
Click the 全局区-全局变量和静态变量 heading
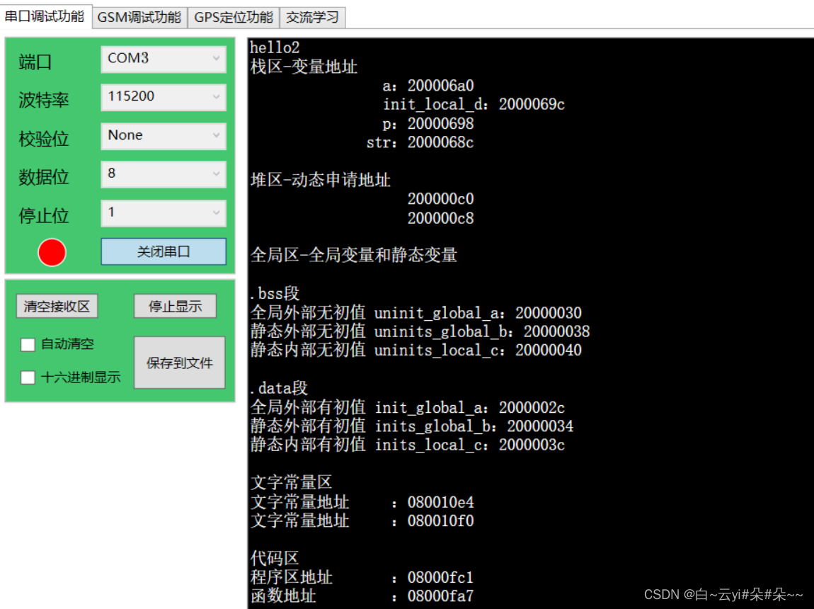coord(353,255)
